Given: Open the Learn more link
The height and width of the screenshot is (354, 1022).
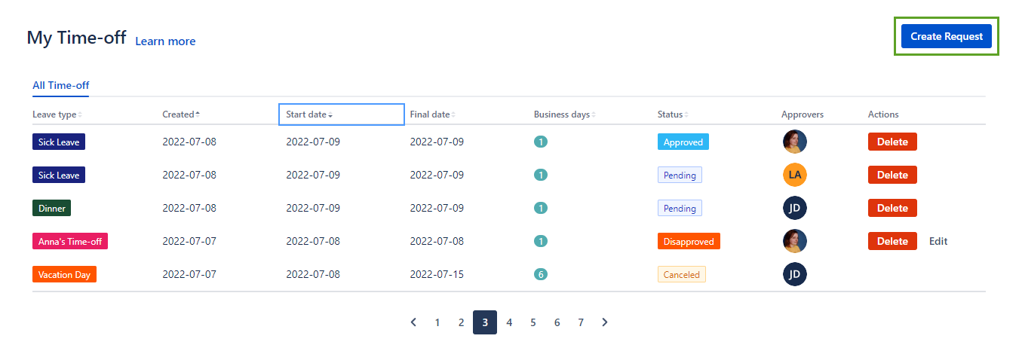Looking at the screenshot, I should pos(165,41).
